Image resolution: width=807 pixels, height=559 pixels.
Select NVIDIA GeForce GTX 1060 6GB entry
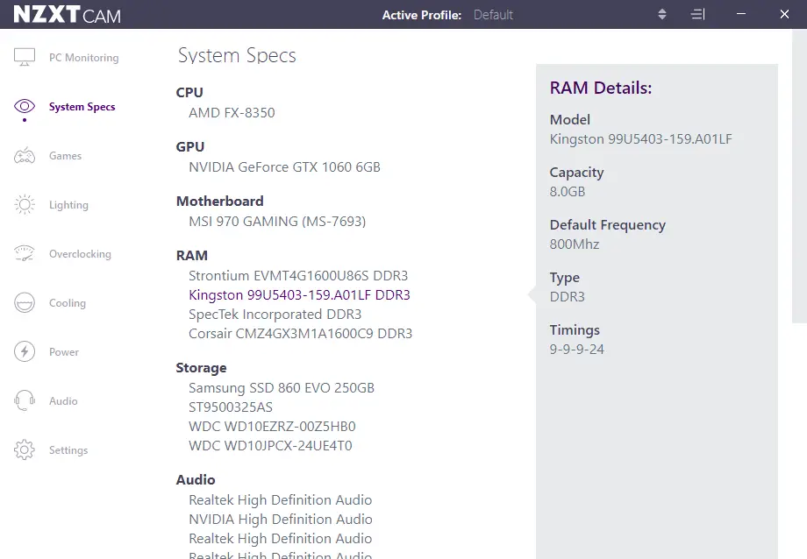click(284, 167)
